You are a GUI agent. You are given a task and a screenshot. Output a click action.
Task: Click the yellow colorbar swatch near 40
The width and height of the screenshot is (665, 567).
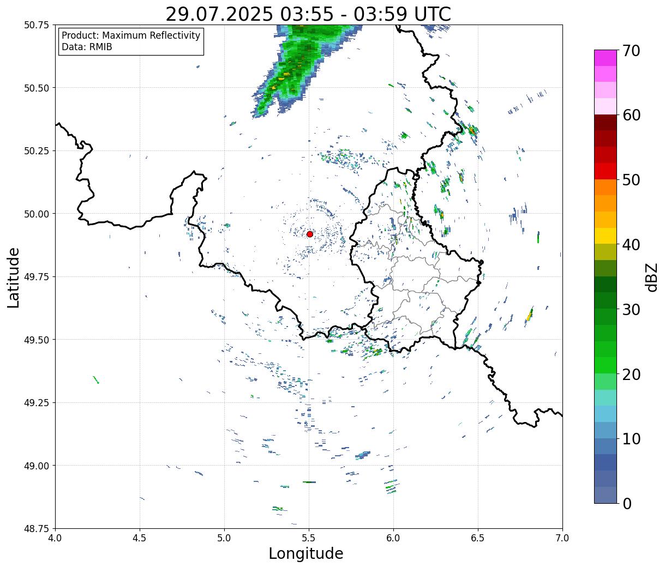pyautogui.click(x=606, y=236)
